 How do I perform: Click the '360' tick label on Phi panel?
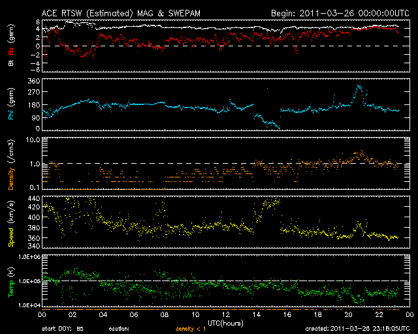[34, 81]
